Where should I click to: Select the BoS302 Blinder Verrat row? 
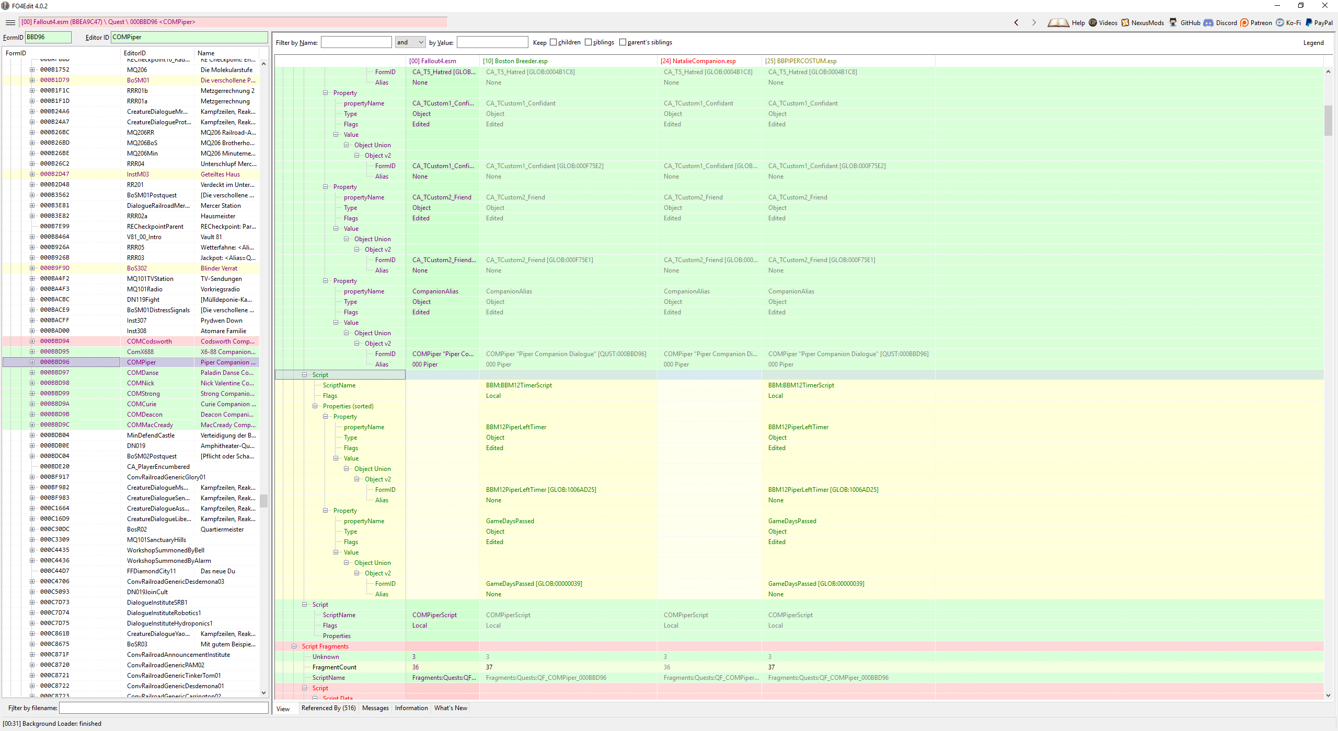(131, 268)
